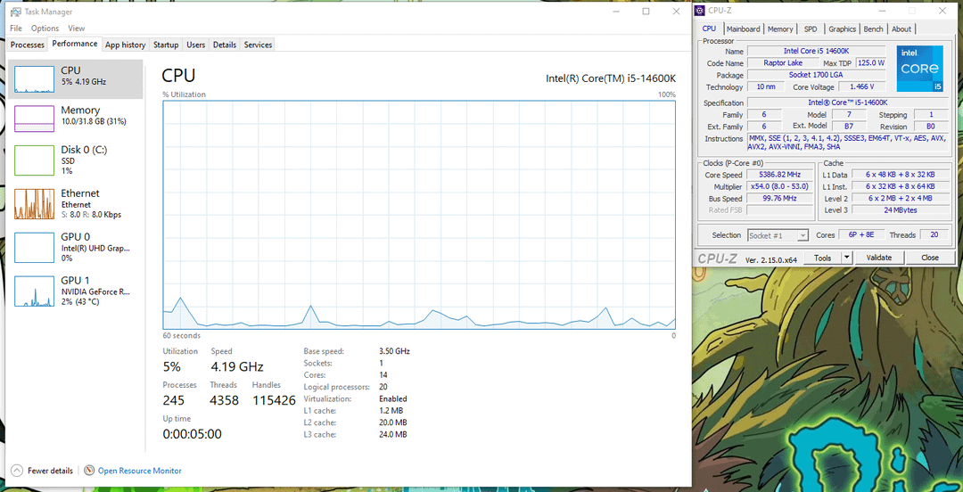
Task: Open the File menu in Task Manager
Action: click(x=16, y=29)
